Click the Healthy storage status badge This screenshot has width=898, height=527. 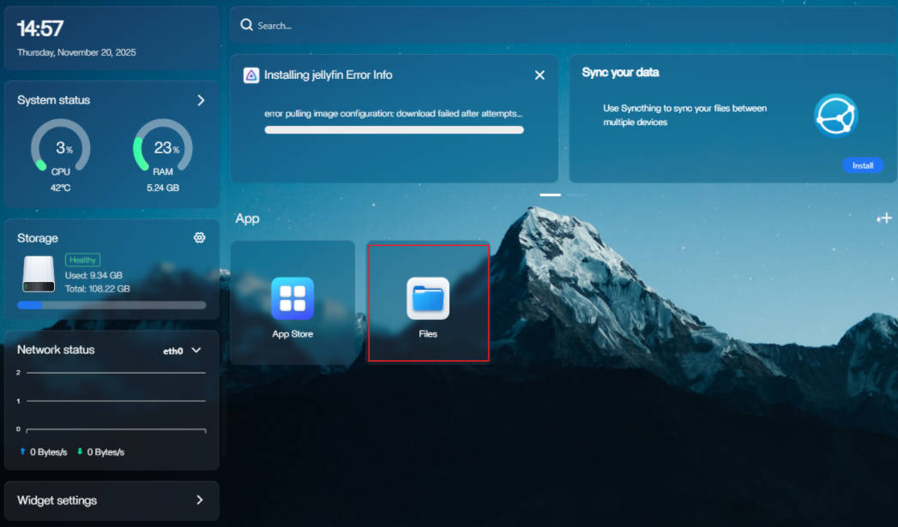coord(83,260)
